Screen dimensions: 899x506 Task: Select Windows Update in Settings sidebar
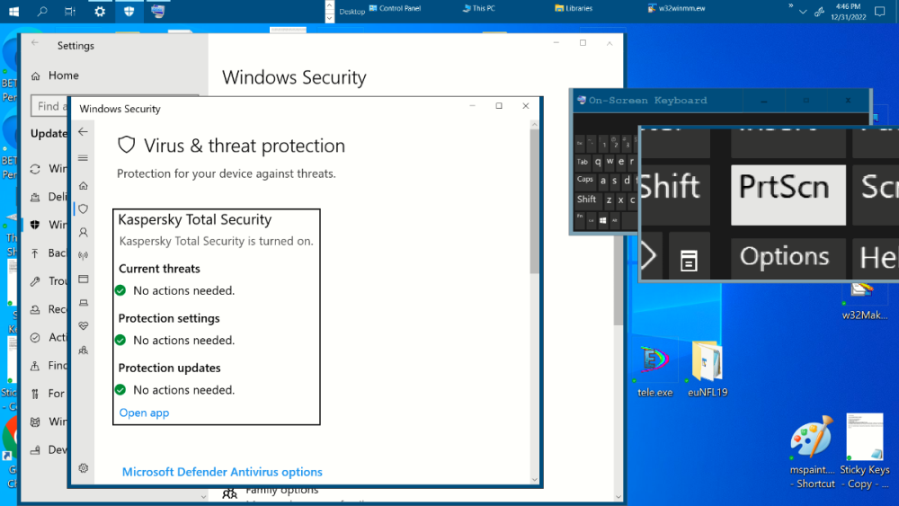(x=48, y=168)
